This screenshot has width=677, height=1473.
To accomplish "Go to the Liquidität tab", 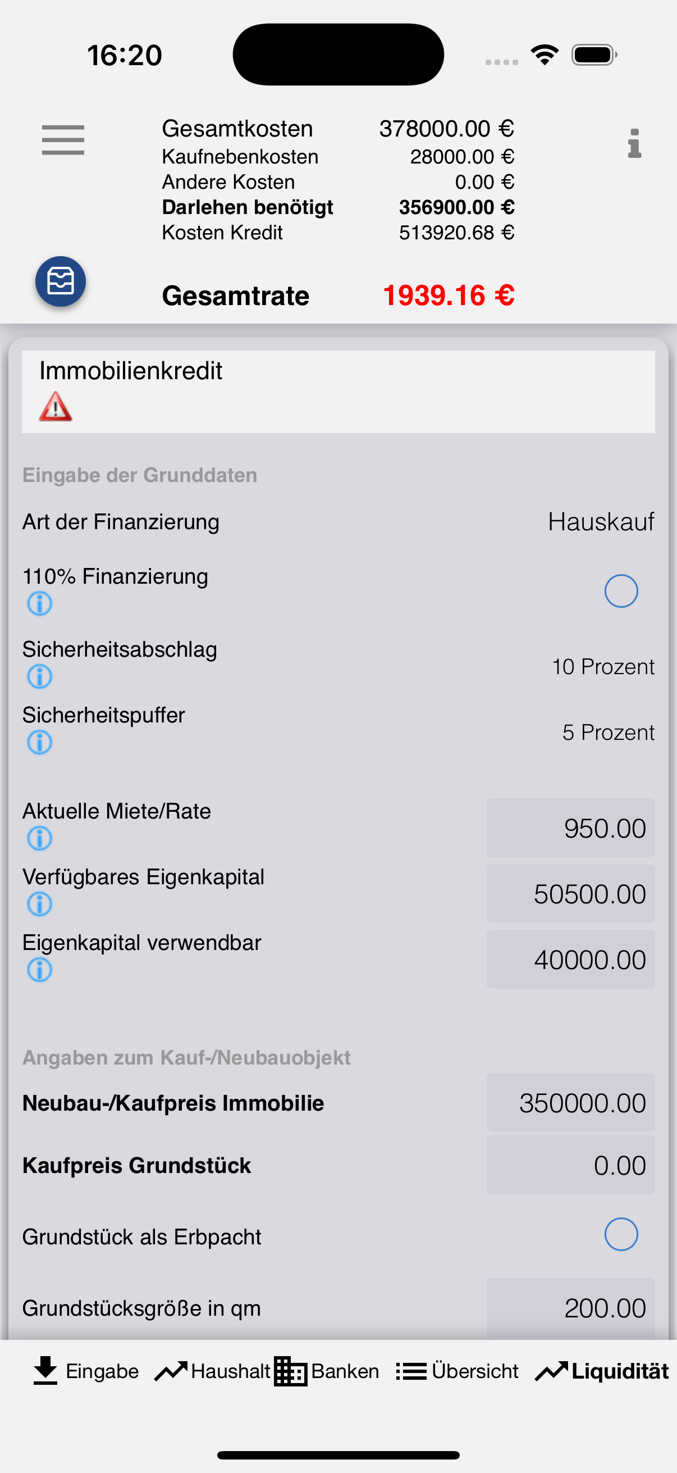I will pyautogui.click(x=602, y=1371).
